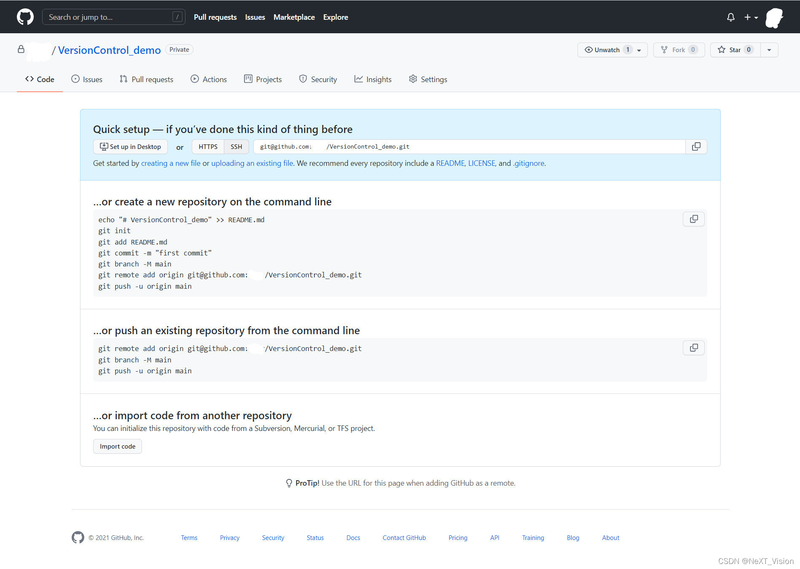
Task: Copy the push existing repository commands
Action: click(694, 348)
